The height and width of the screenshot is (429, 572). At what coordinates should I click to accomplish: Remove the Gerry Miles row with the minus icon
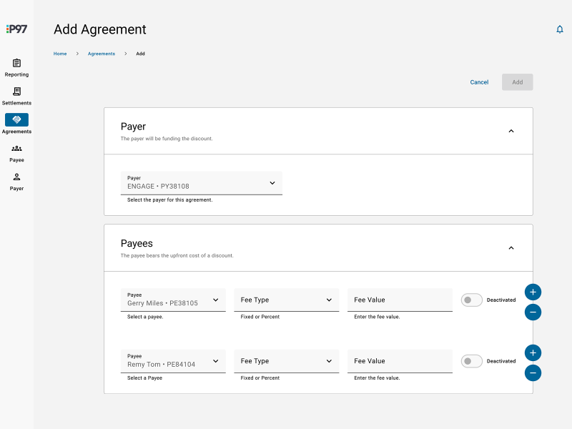pyautogui.click(x=533, y=312)
